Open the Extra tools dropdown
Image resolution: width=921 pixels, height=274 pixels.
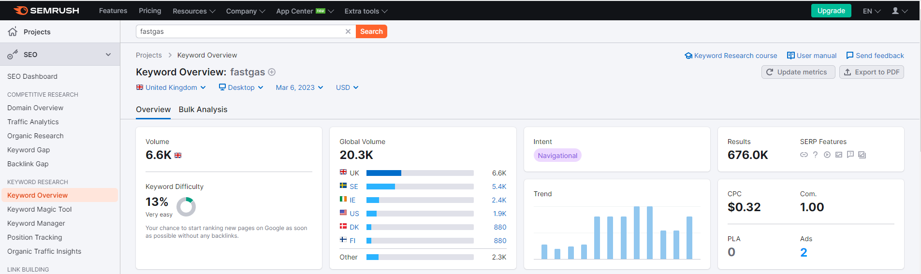coord(366,11)
